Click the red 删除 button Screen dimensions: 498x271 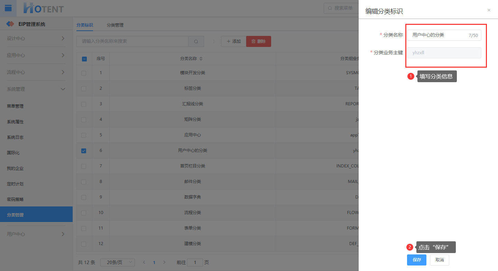click(259, 41)
